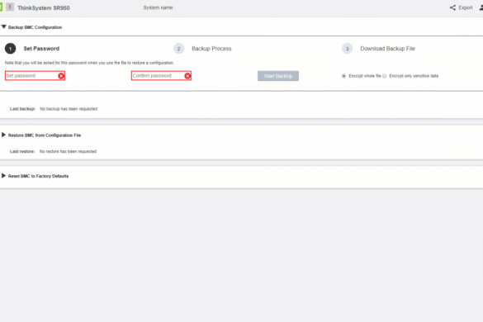This screenshot has height=322, width=483.
Task: Click 'No backup has been requested' text
Action: coord(69,109)
